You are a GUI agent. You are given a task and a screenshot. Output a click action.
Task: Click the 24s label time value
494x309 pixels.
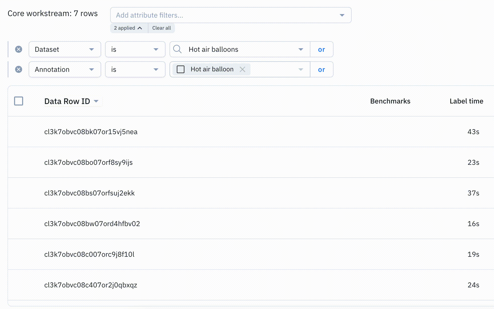473,285
